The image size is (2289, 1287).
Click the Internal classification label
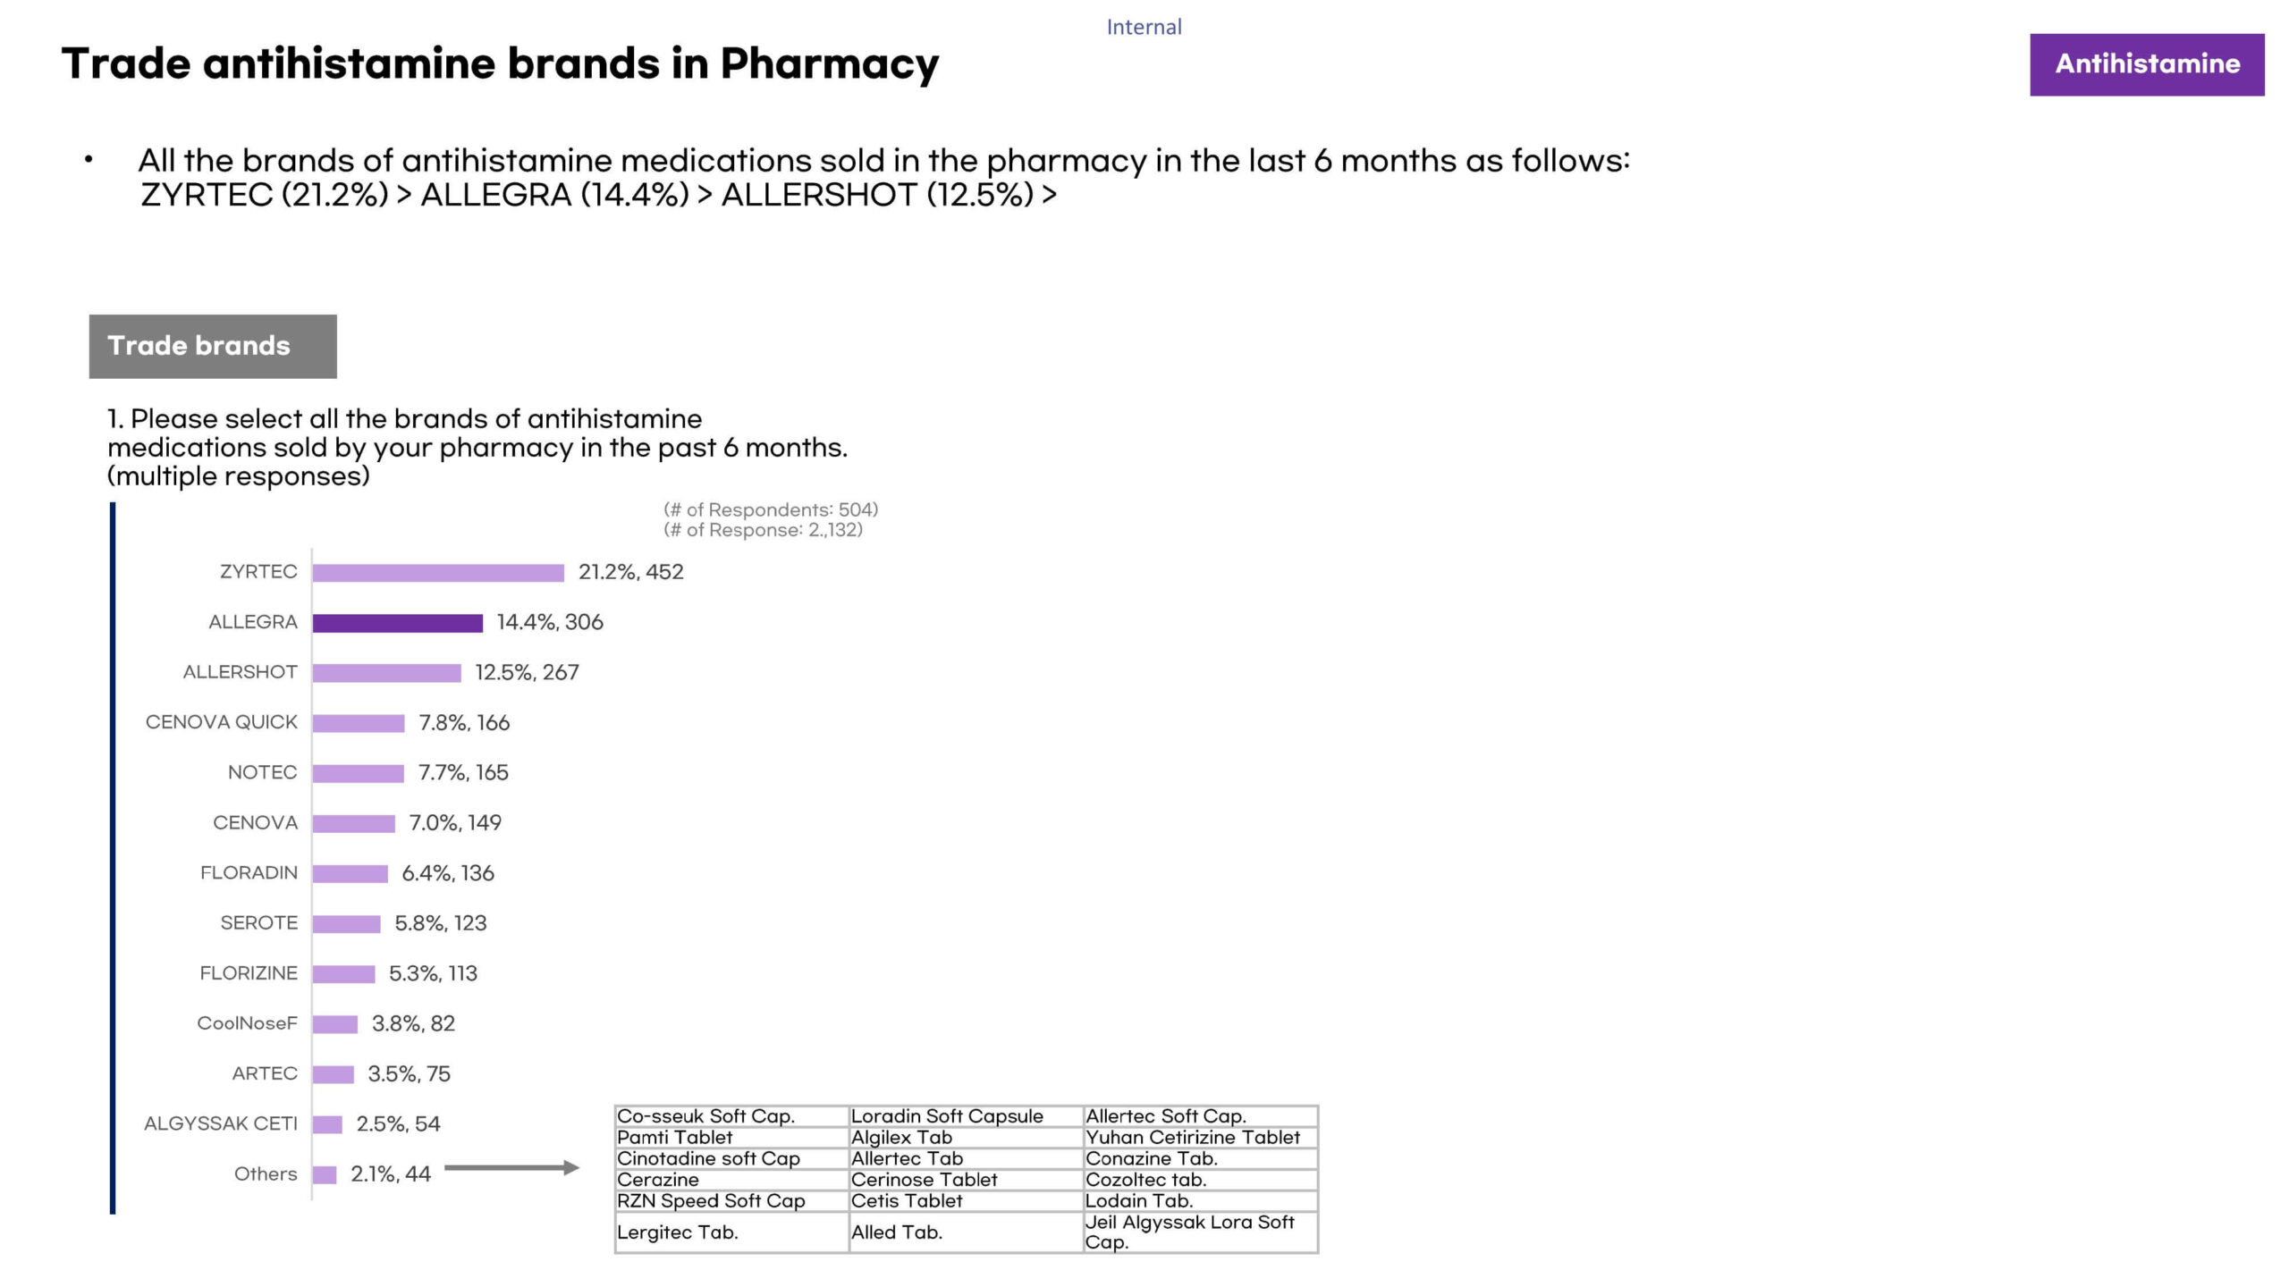(x=1144, y=28)
